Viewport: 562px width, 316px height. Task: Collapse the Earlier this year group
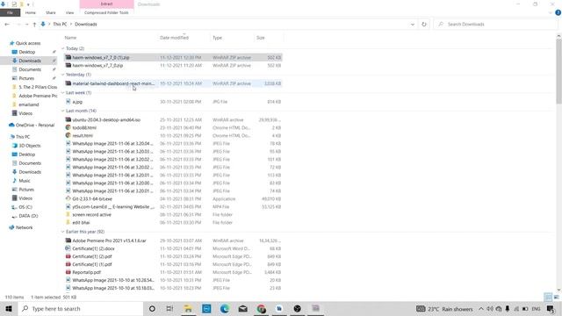pyautogui.click(x=63, y=232)
